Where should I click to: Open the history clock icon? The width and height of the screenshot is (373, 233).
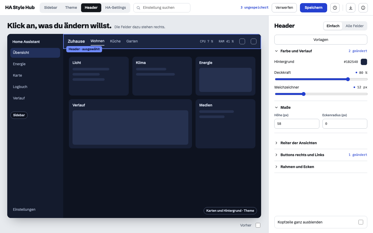pyautogui.click(x=335, y=8)
